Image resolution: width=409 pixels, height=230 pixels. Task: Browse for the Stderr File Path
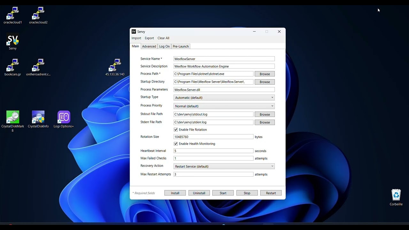[265, 122]
